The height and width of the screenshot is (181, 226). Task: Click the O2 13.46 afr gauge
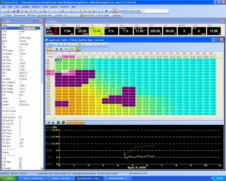pyautogui.click(x=96, y=31)
